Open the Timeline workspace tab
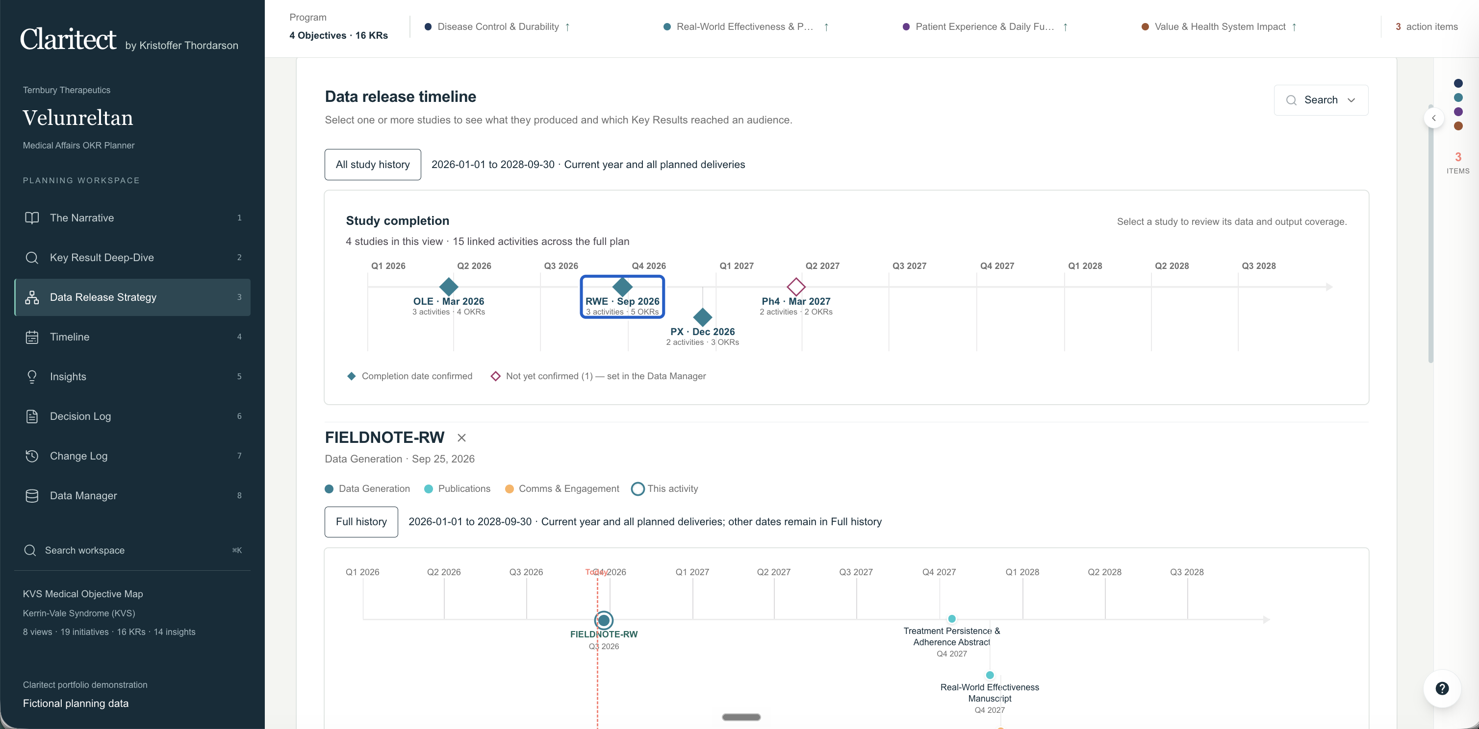 point(132,337)
